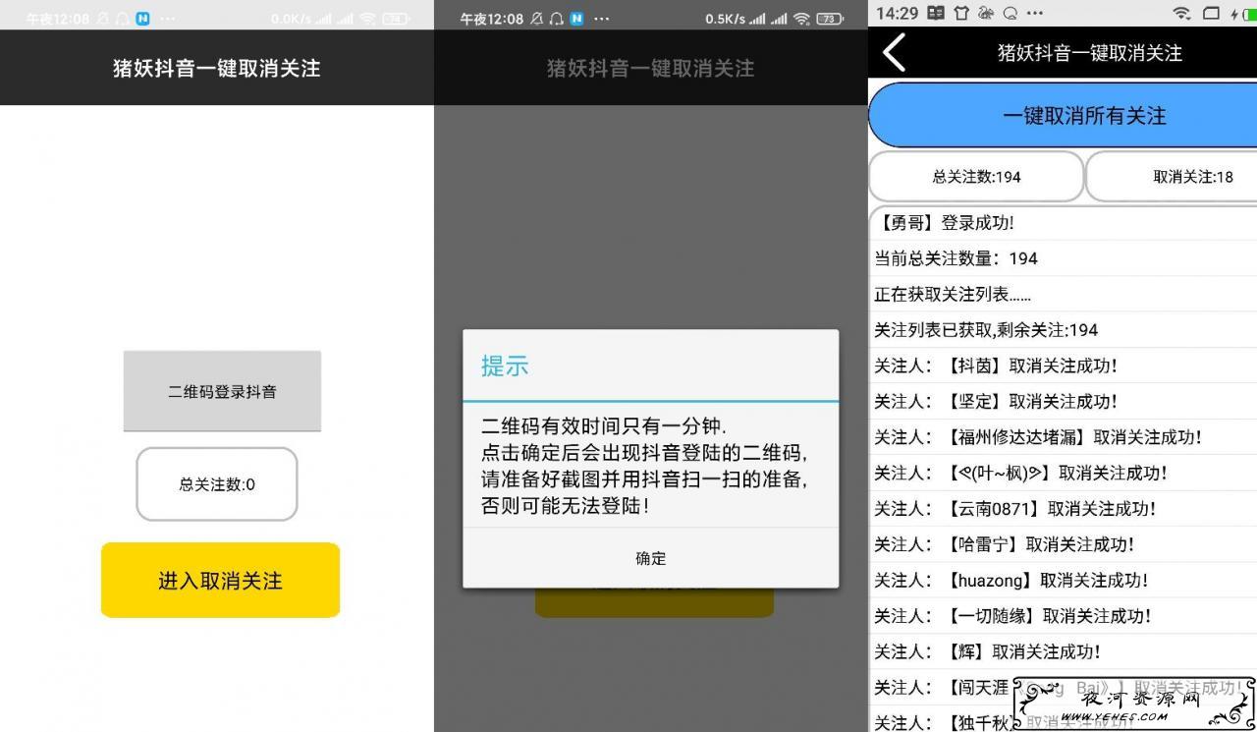Click the 14:29 clock in the right status bar

point(897,14)
